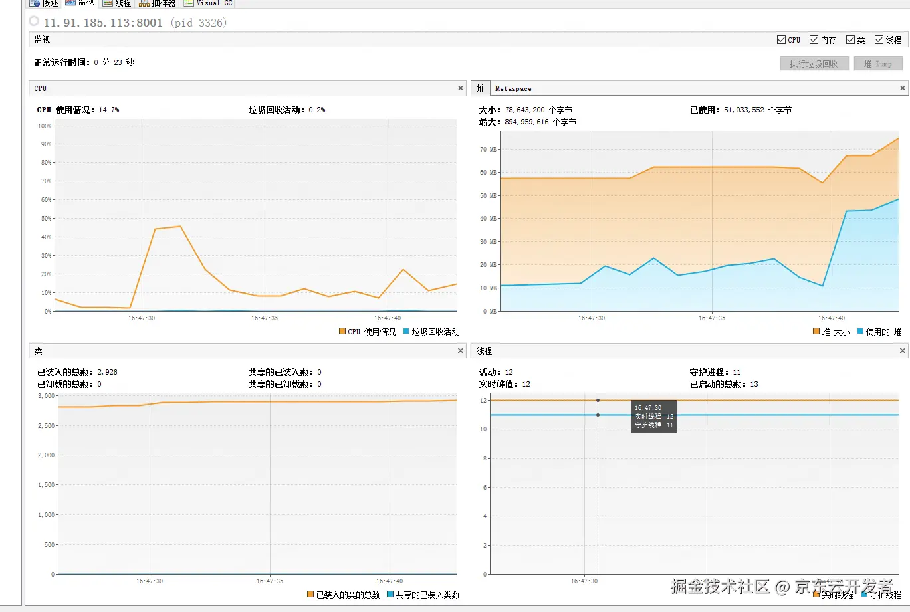The width and height of the screenshot is (910, 612).
Task: Click the 守护进程 11 value
Action: [737, 372]
